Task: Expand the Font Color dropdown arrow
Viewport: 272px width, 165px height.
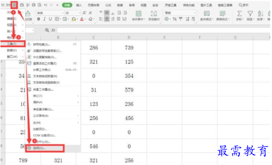Action: coord(85,19)
